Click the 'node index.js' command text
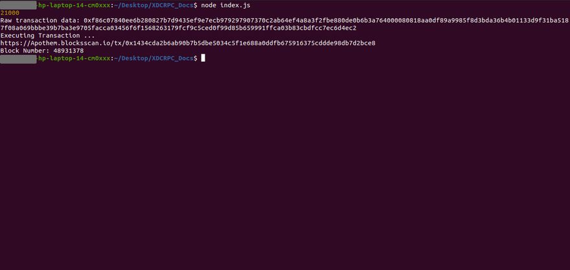 pyautogui.click(x=225, y=5)
